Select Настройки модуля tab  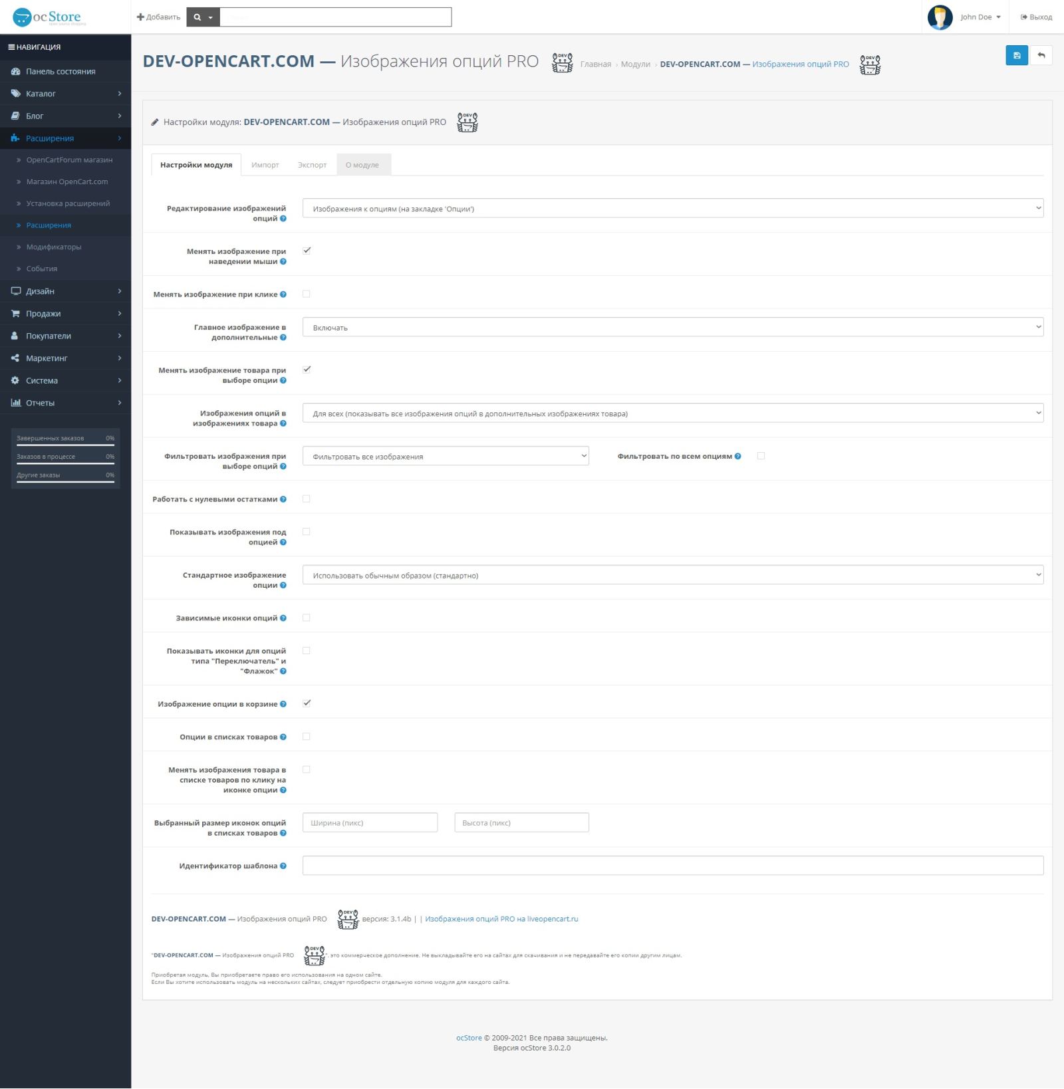(196, 165)
